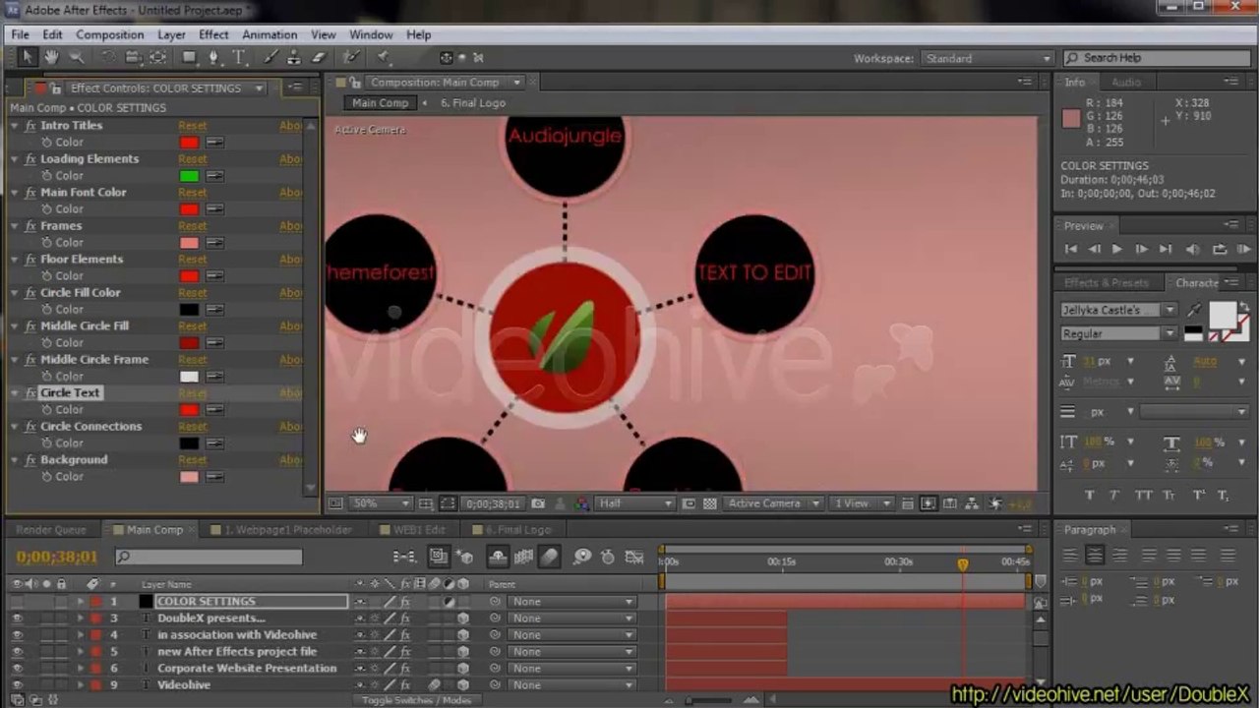Click the eyedropper in Character panel
The height and width of the screenshot is (708, 1259).
[1194, 311]
